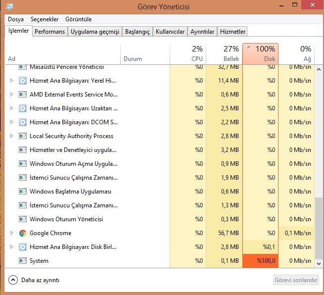
Task: Click the System process icon
Action: (23, 261)
